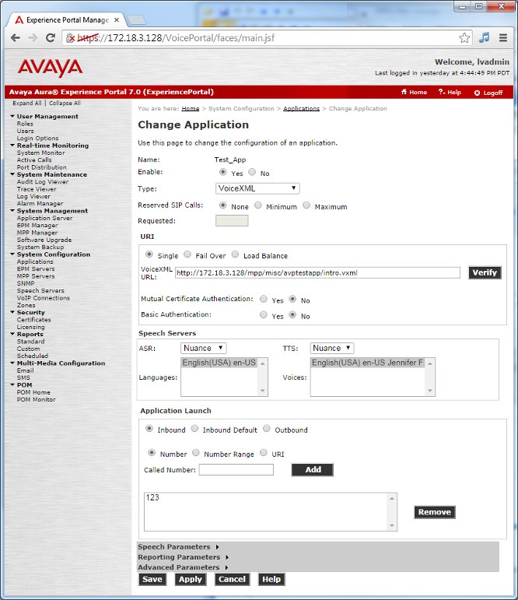Image resolution: width=518 pixels, height=600 pixels.
Task: Click Collapse All link
Action: point(65,103)
